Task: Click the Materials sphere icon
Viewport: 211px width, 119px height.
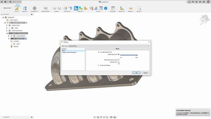Action: coord(34,8)
